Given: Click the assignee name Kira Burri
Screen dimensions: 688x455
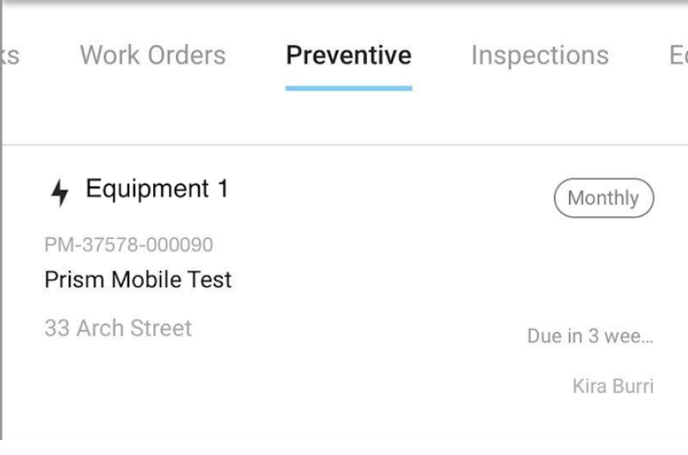Looking at the screenshot, I should pos(612,386).
